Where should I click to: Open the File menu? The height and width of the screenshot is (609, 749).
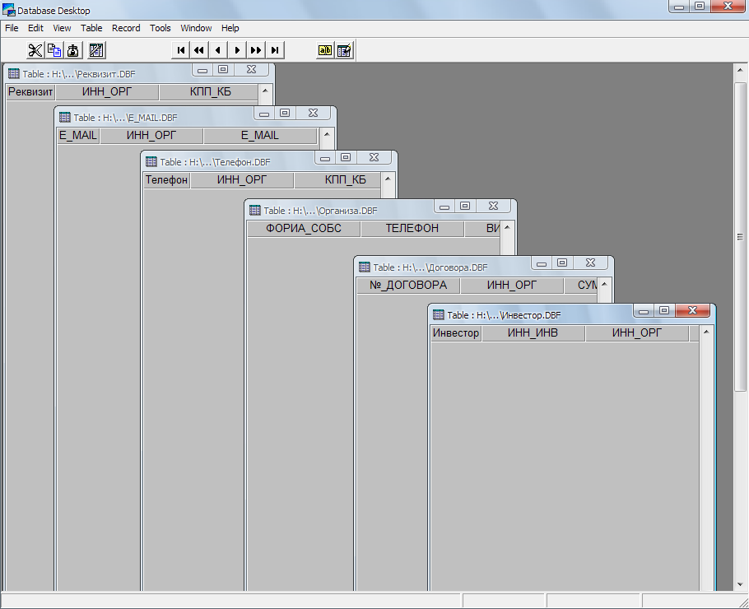(x=12, y=28)
